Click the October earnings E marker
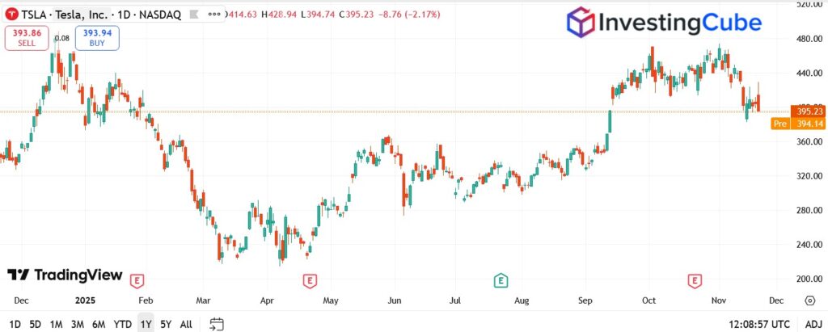 (x=695, y=280)
